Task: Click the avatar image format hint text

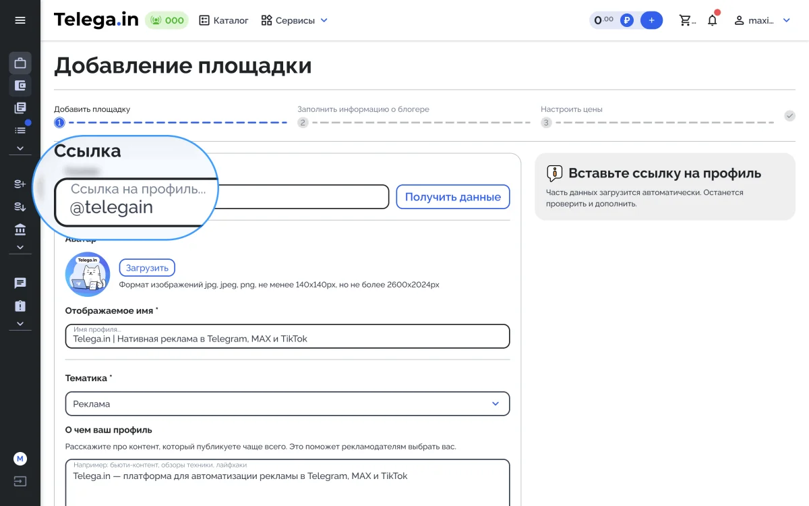Action: pos(279,285)
